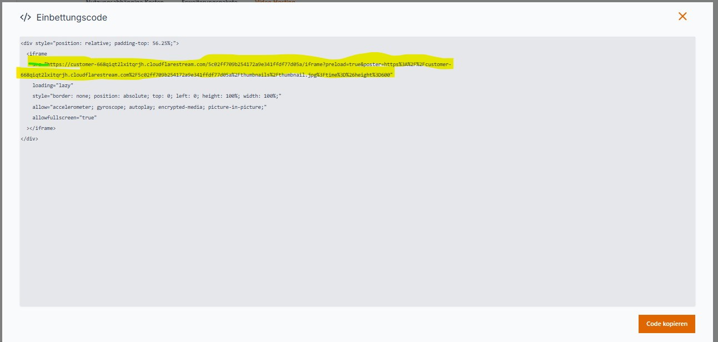Click the </> embed code icon beside the title
The height and width of the screenshot is (342, 718).
[26, 17]
